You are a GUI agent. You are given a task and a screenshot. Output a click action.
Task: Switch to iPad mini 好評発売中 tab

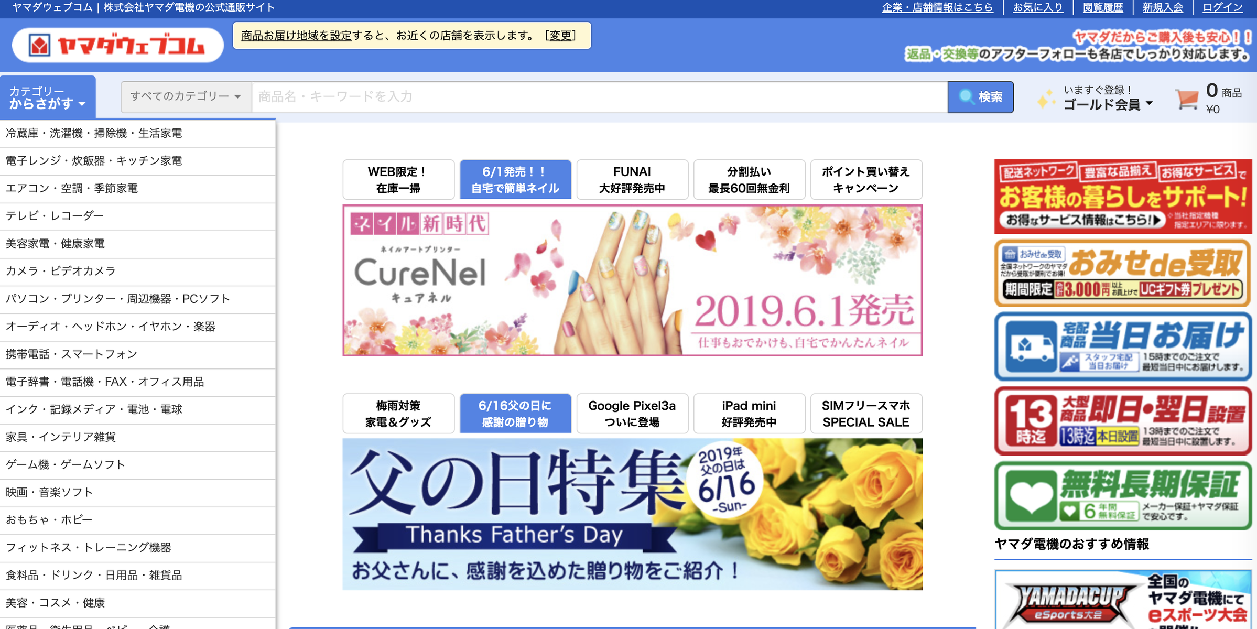[x=749, y=414]
